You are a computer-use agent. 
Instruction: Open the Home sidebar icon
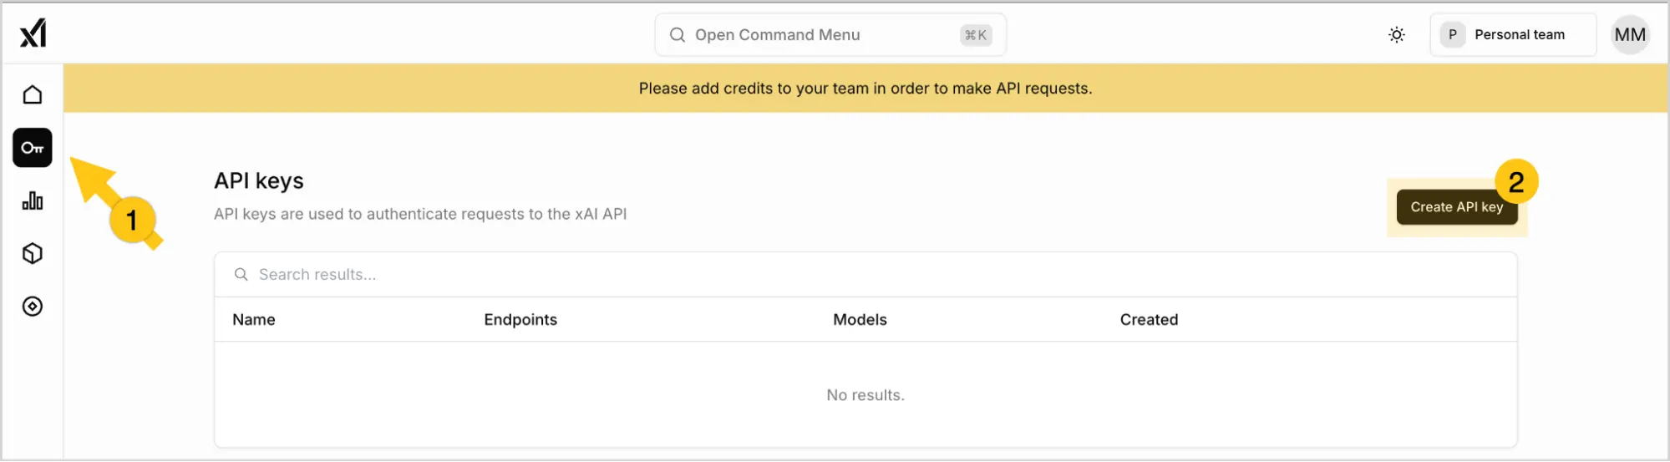(x=33, y=94)
